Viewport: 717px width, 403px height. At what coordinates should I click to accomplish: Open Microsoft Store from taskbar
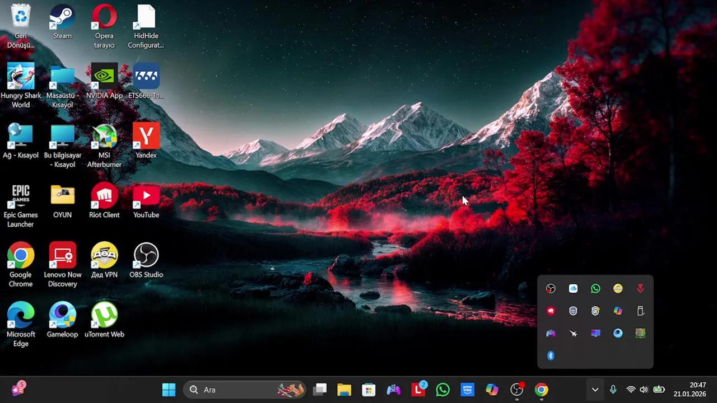369,390
